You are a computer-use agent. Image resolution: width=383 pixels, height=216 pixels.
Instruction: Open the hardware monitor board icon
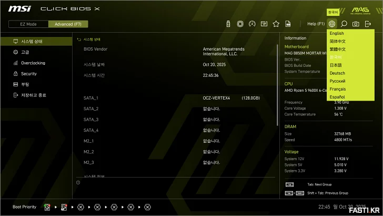(x=264, y=24)
